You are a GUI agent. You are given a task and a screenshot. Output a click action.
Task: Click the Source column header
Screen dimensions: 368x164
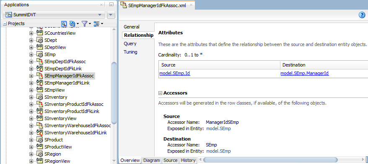click(220, 65)
